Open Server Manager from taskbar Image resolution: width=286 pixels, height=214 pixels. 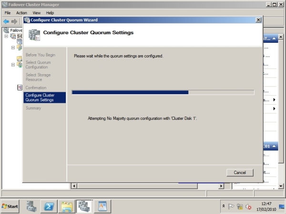coord(31,206)
